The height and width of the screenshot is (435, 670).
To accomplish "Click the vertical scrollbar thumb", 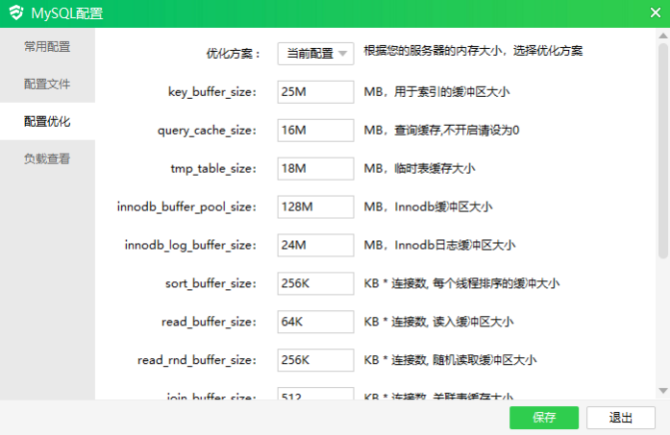I will click(663, 150).
